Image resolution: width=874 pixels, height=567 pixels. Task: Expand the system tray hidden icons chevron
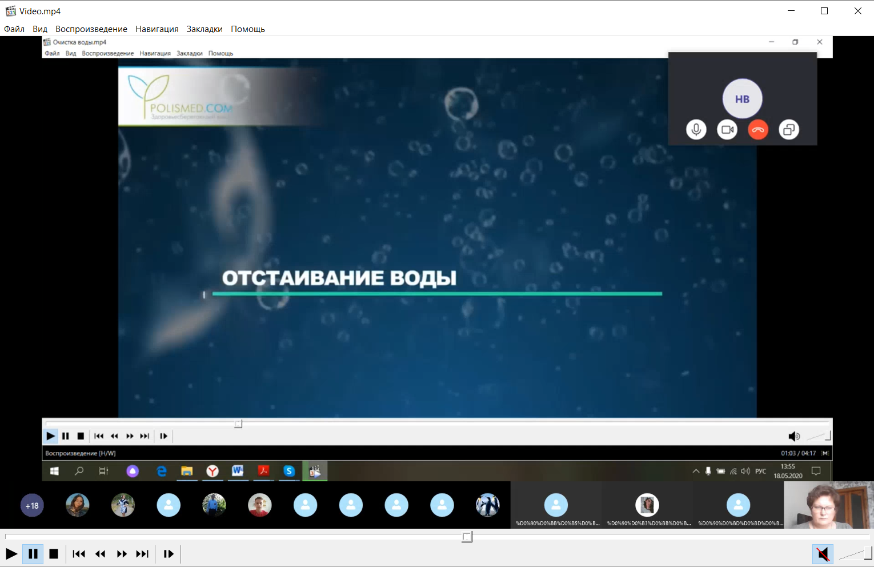696,471
